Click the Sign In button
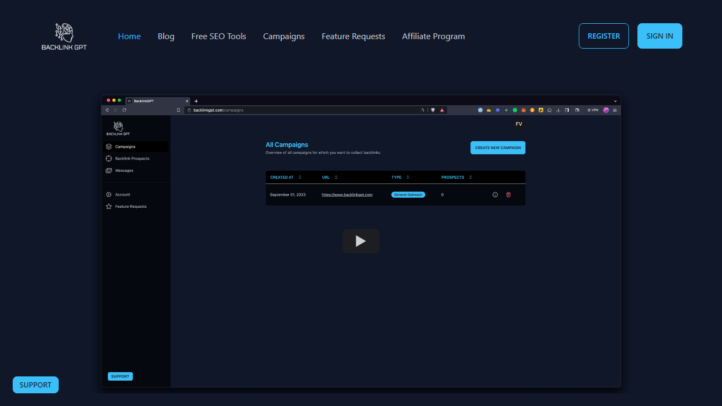722x406 pixels. click(x=660, y=36)
